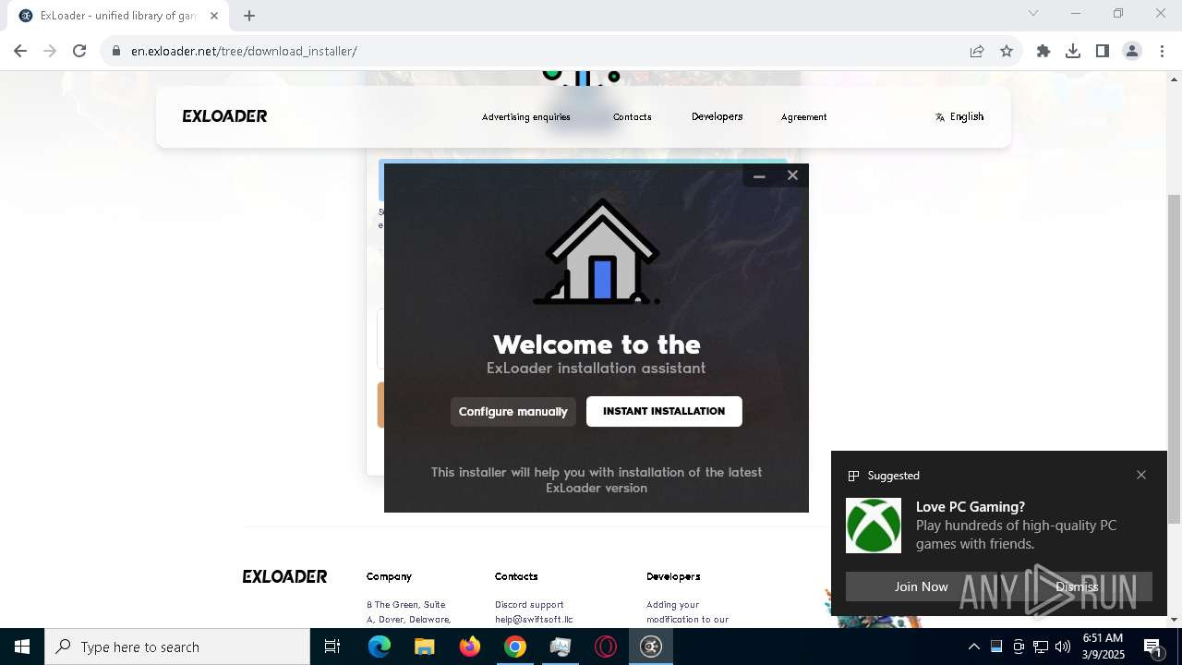1182x665 pixels.
Task: Close the ExLoader browser tab
Action: (x=214, y=16)
